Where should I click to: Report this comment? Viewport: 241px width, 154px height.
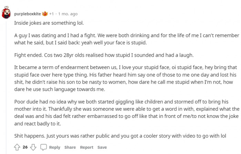[x=87, y=147]
